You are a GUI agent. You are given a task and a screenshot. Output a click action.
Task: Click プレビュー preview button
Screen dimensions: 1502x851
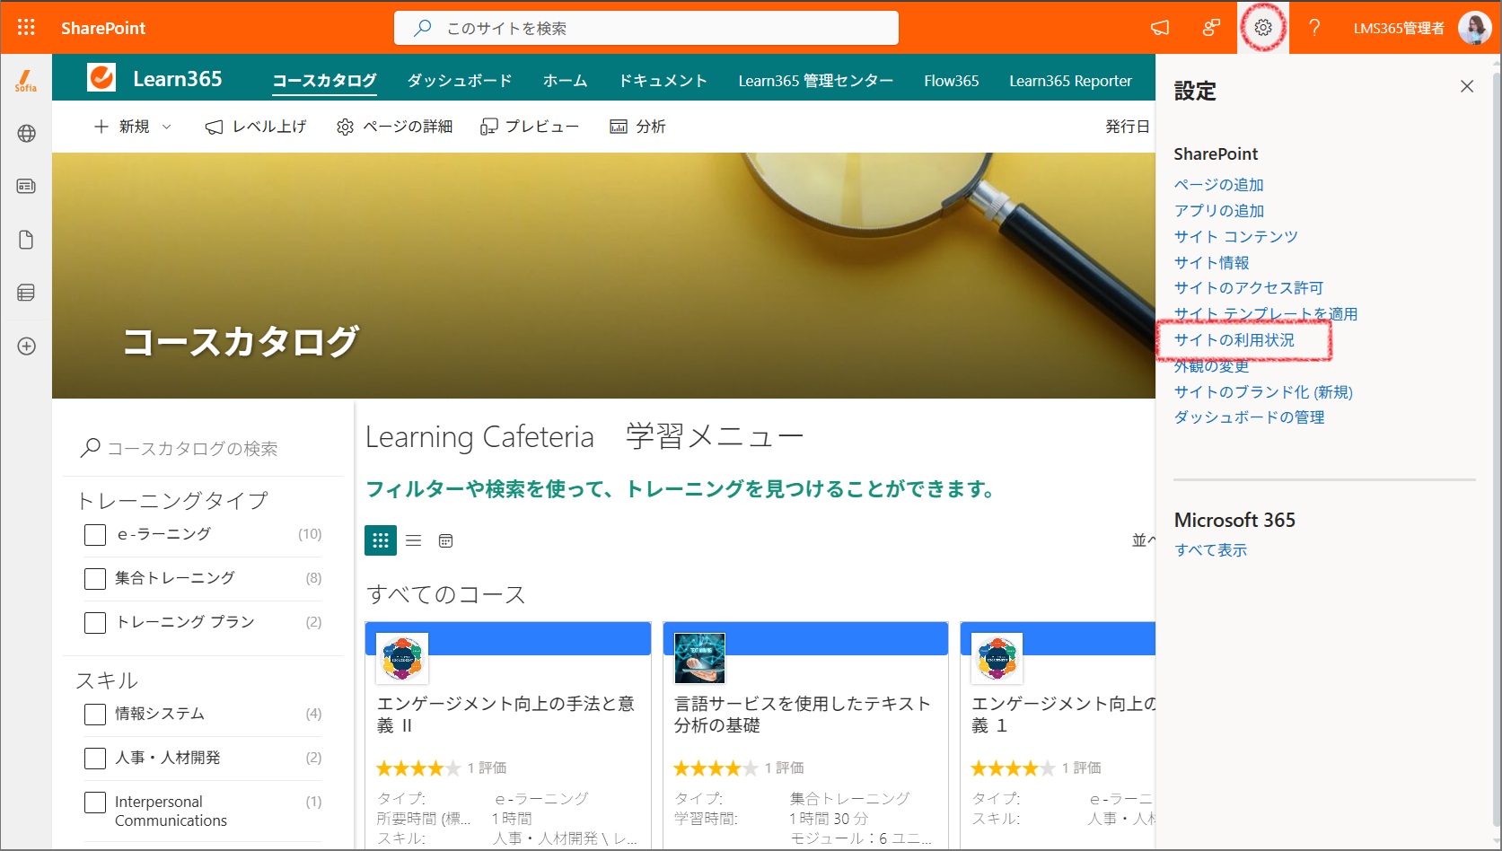[x=530, y=127]
